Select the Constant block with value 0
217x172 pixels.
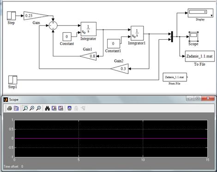click(67, 37)
